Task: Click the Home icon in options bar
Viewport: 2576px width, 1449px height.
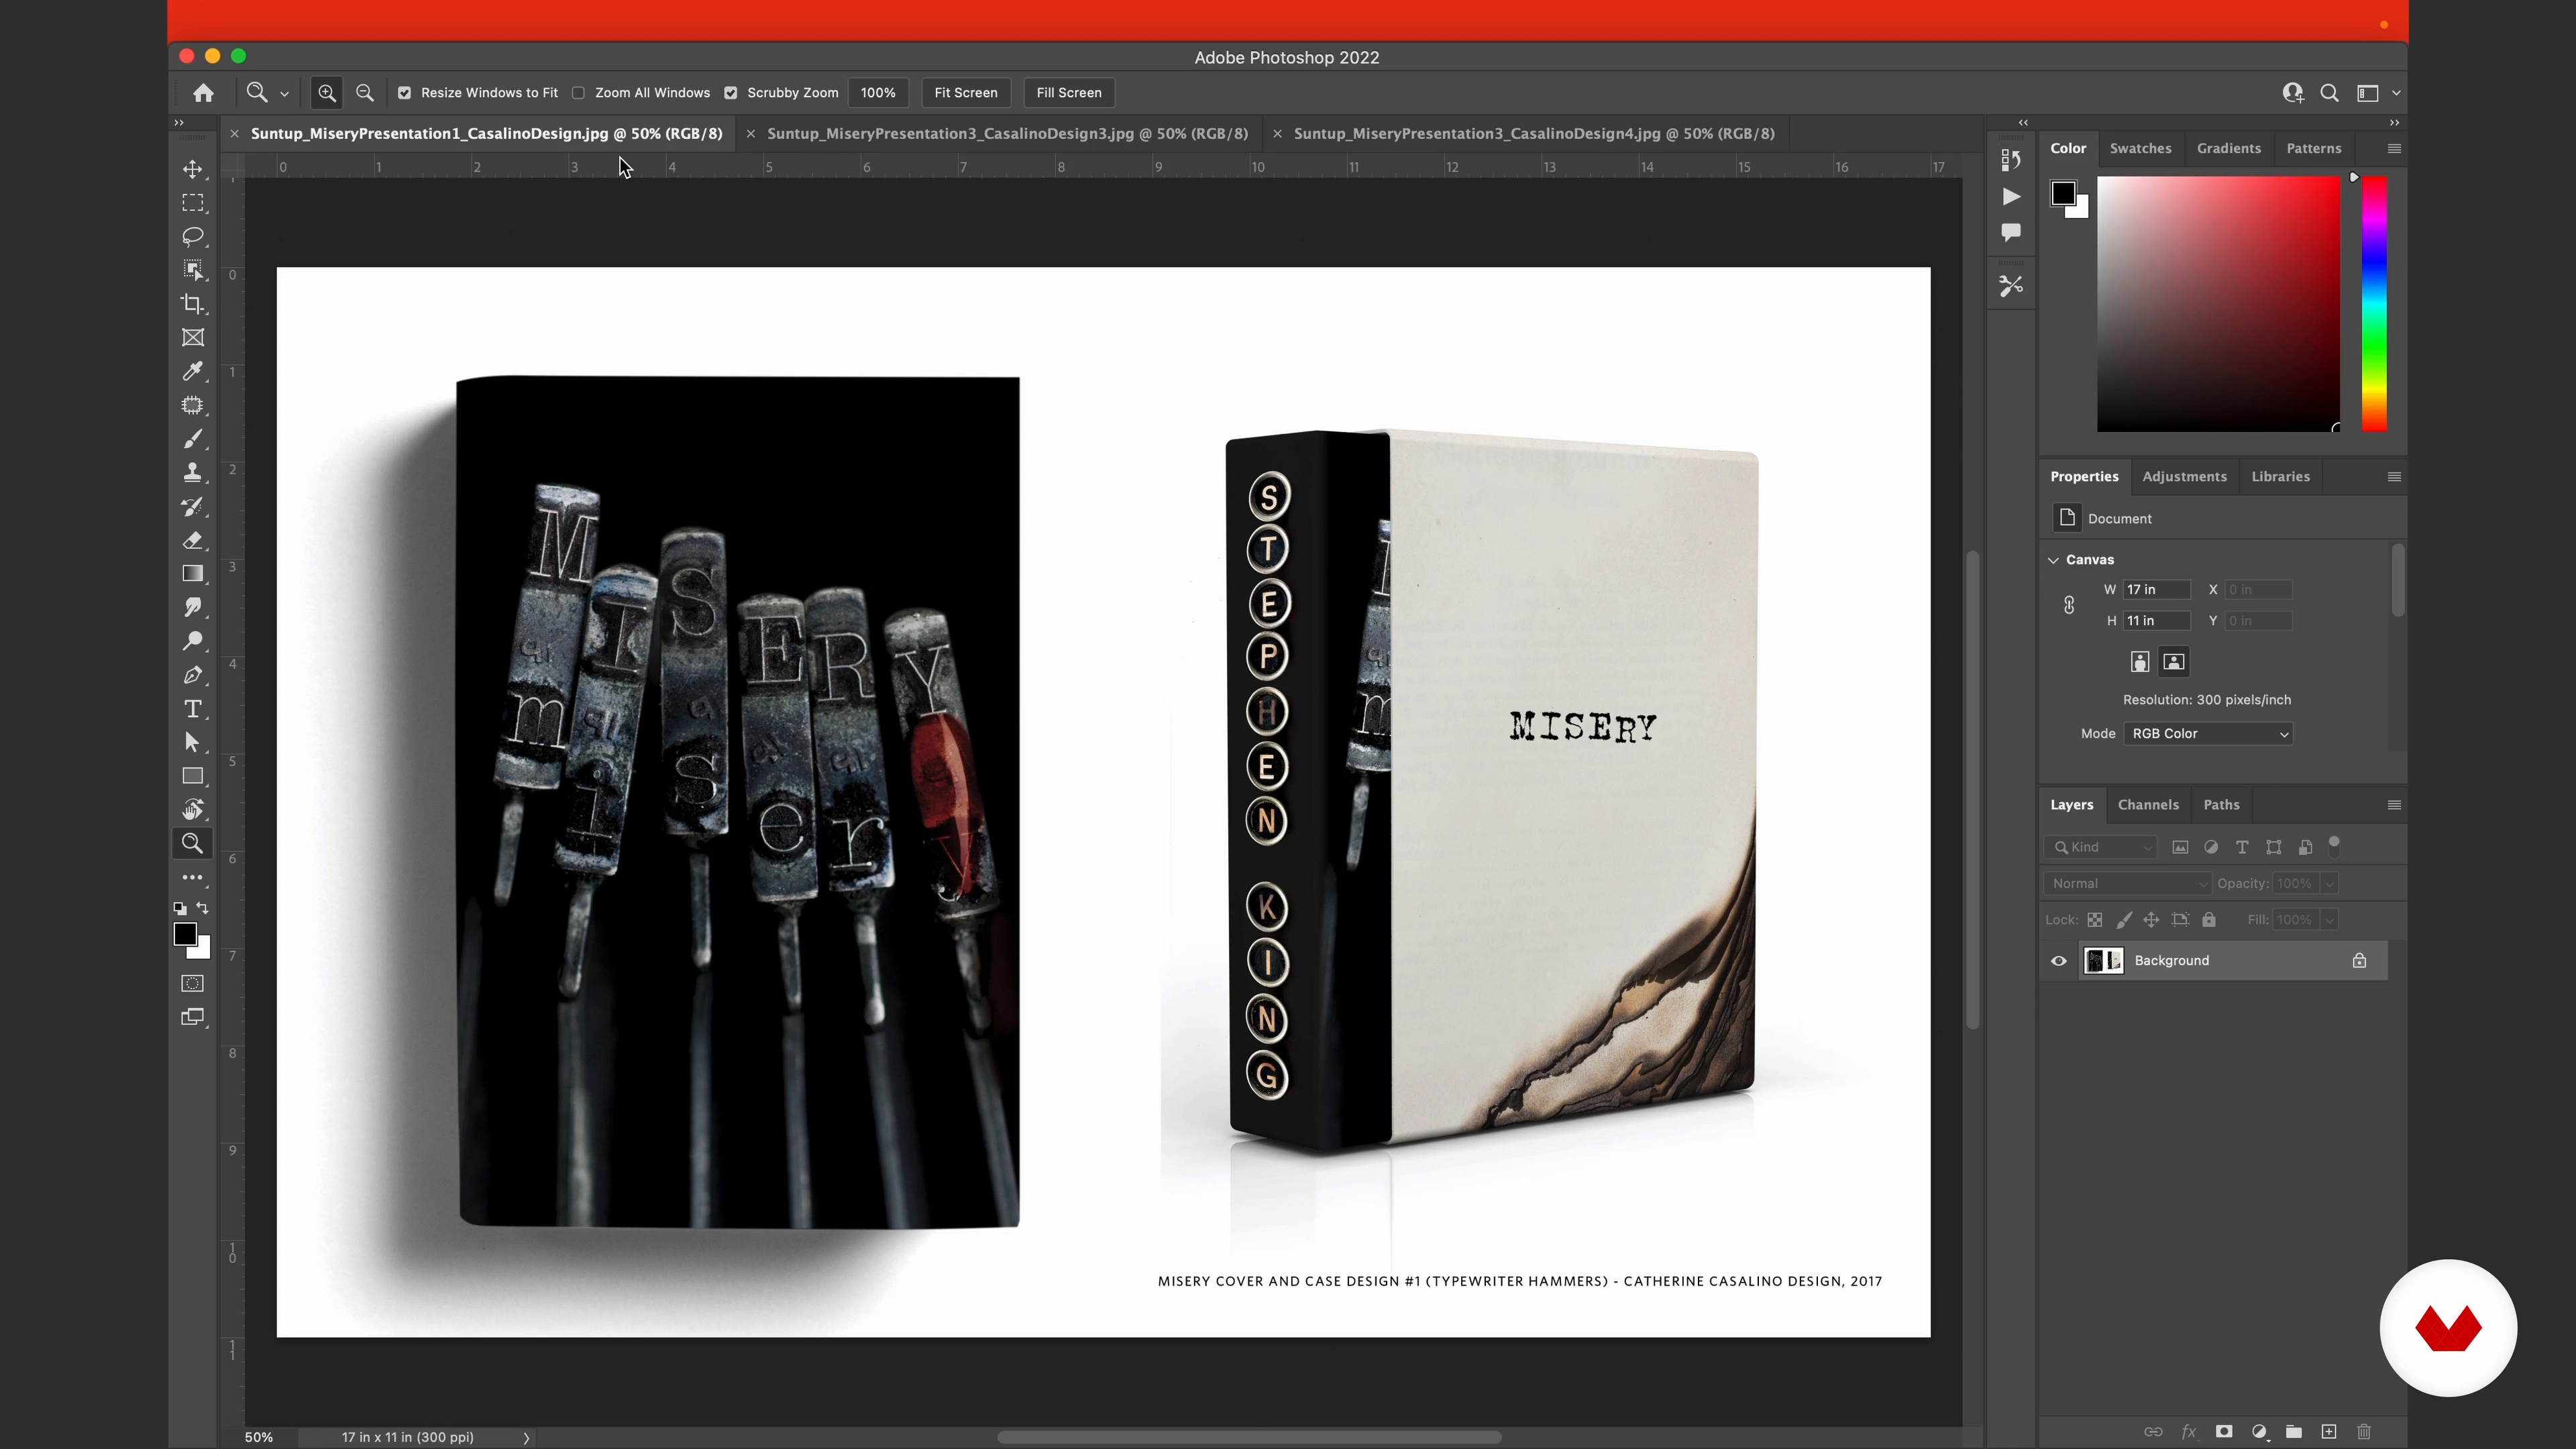Action: pos(204,93)
